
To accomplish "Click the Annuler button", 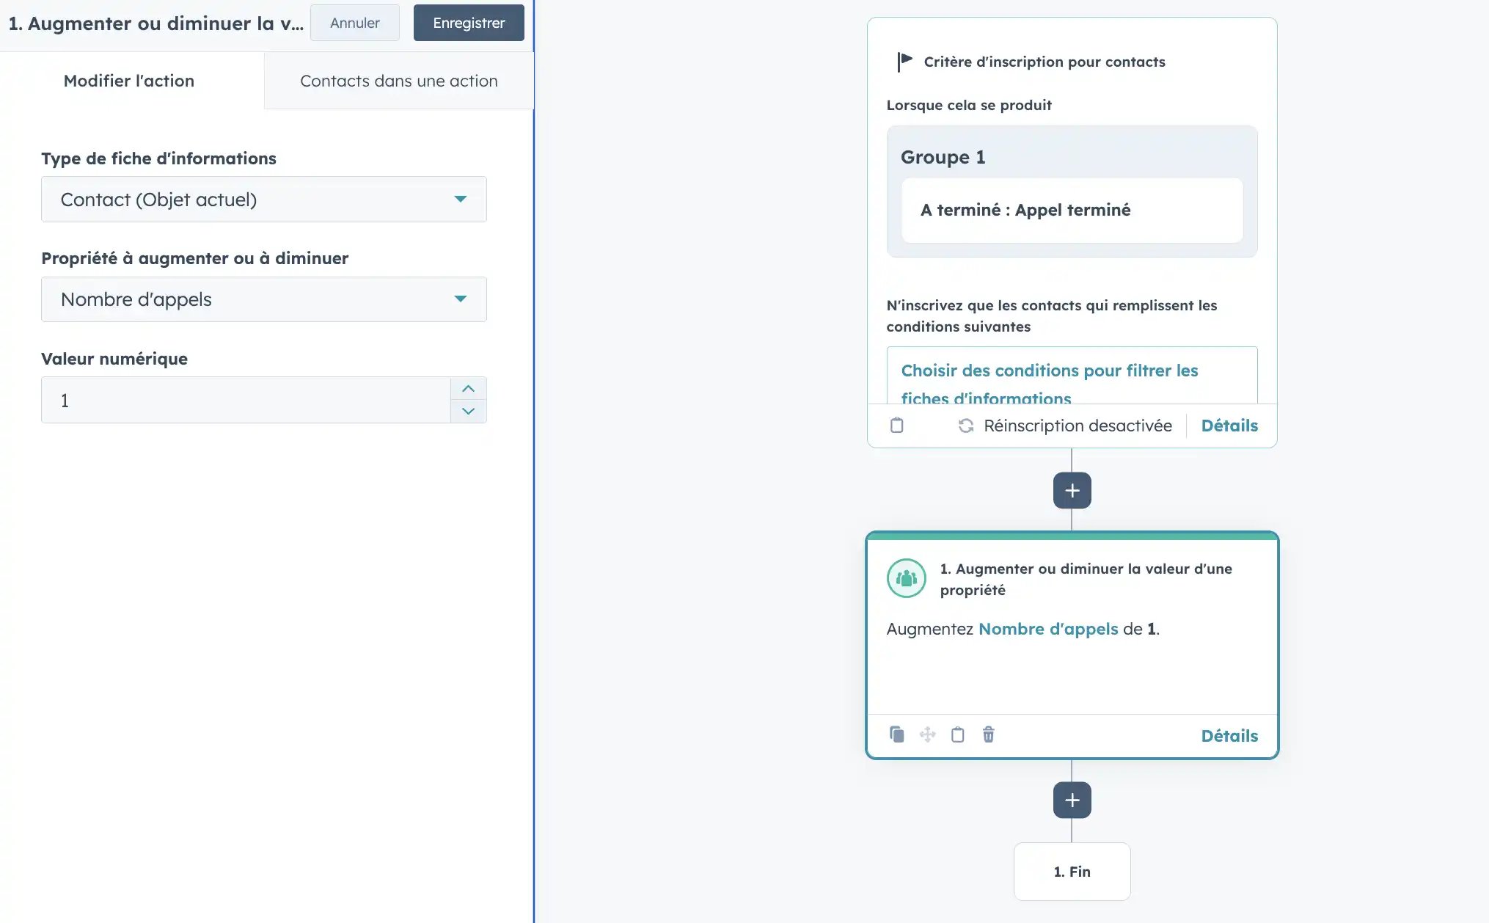I will point(354,23).
